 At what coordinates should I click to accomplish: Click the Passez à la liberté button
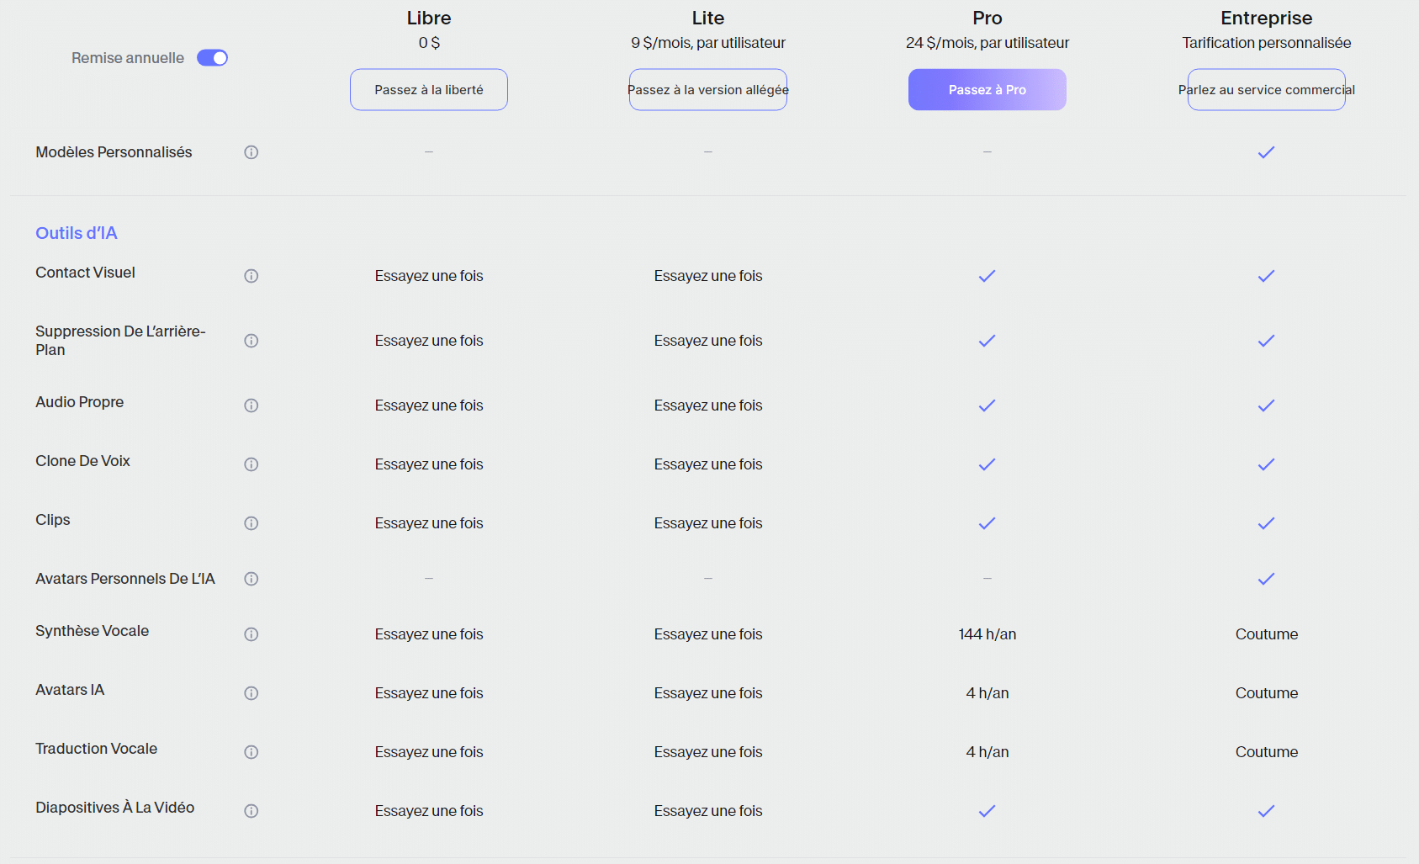pos(429,90)
